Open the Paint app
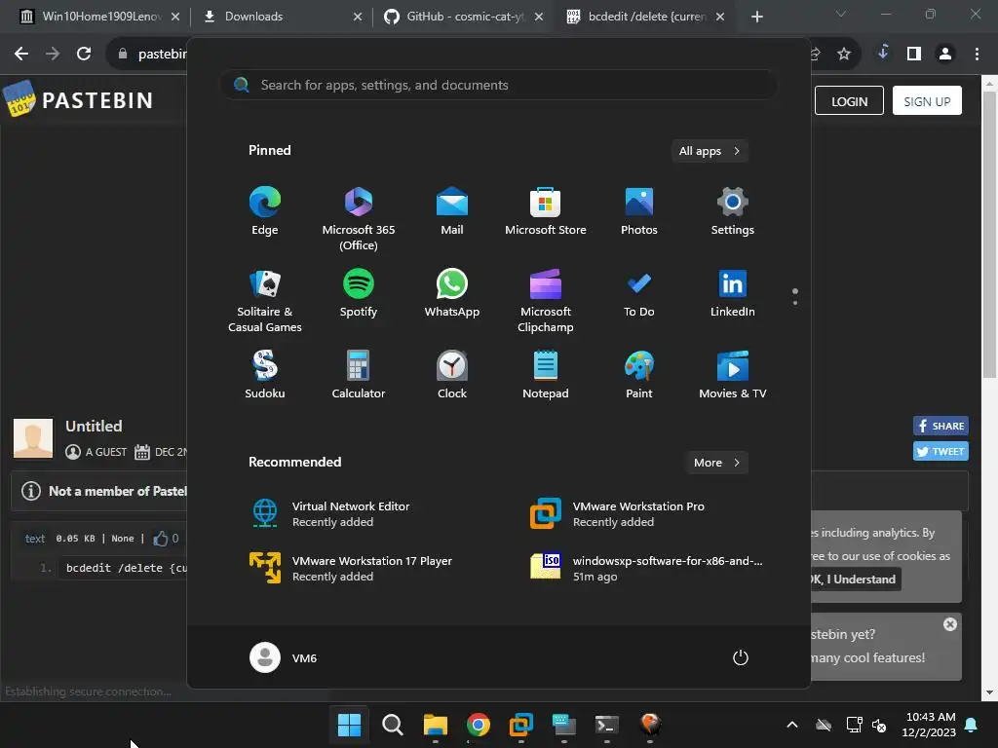 tap(639, 375)
